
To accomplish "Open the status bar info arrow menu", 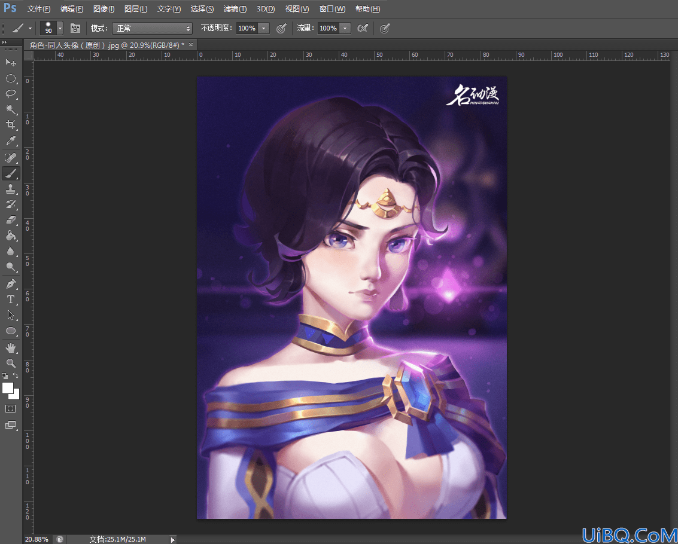I will 172,539.
